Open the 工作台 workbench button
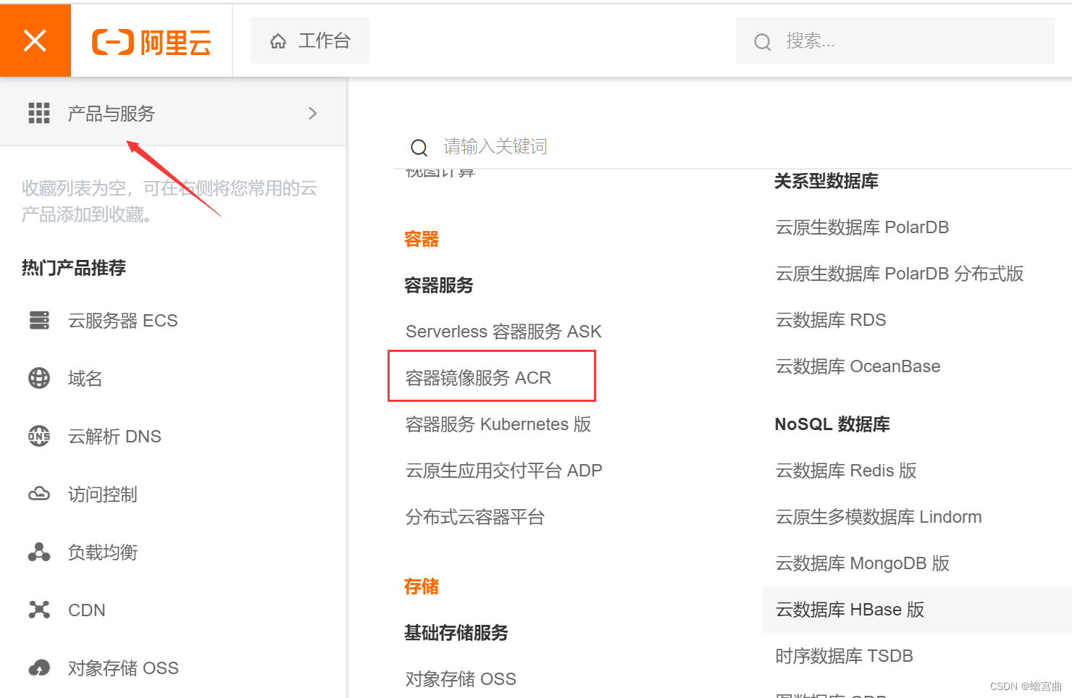1072x698 pixels. (310, 41)
